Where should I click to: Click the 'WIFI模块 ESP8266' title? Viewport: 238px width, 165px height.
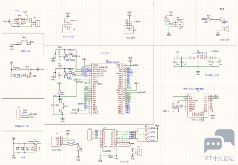[193, 89]
